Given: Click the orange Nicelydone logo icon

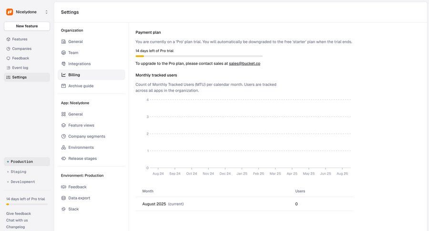Looking at the screenshot, I should point(10,12).
